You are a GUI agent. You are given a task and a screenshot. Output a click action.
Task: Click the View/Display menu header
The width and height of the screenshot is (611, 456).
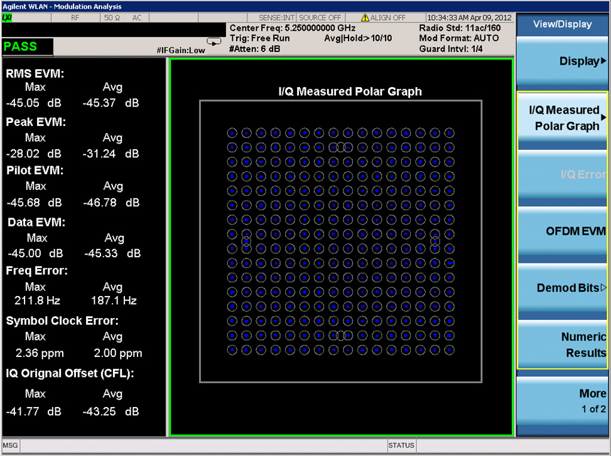pos(562,24)
